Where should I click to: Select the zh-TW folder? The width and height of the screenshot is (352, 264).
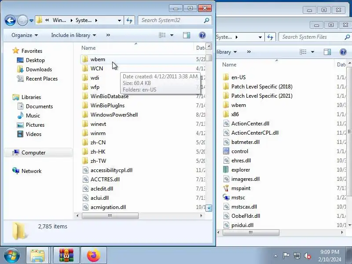click(x=98, y=161)
